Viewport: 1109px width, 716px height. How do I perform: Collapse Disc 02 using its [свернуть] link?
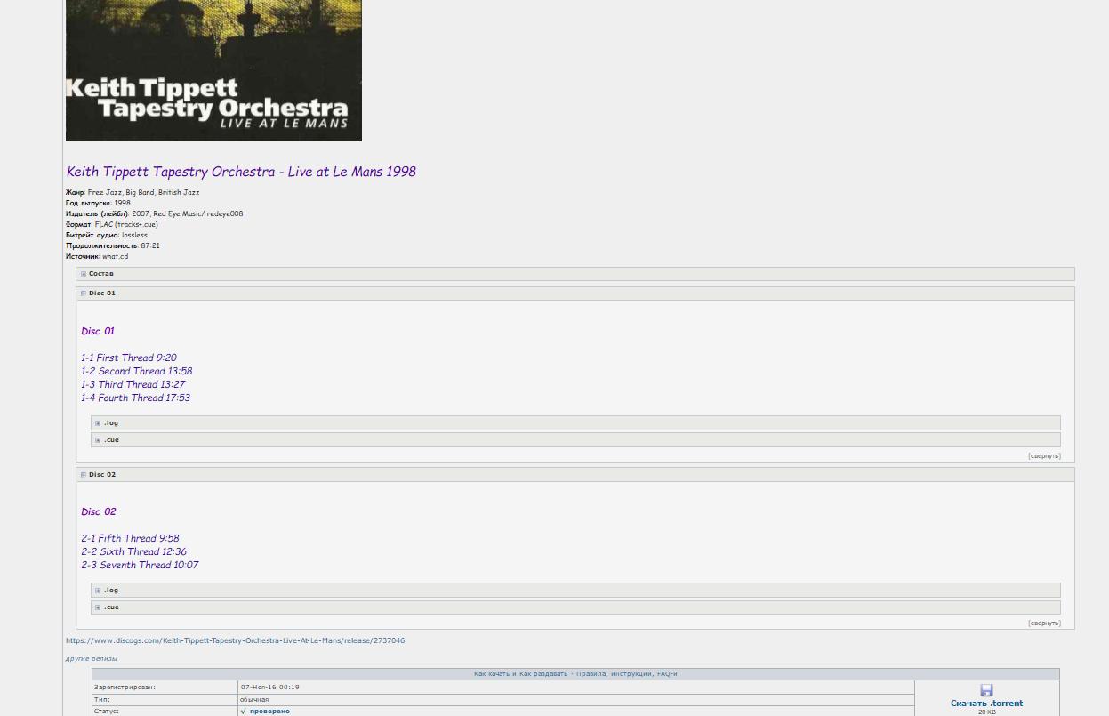point(1044,623)
